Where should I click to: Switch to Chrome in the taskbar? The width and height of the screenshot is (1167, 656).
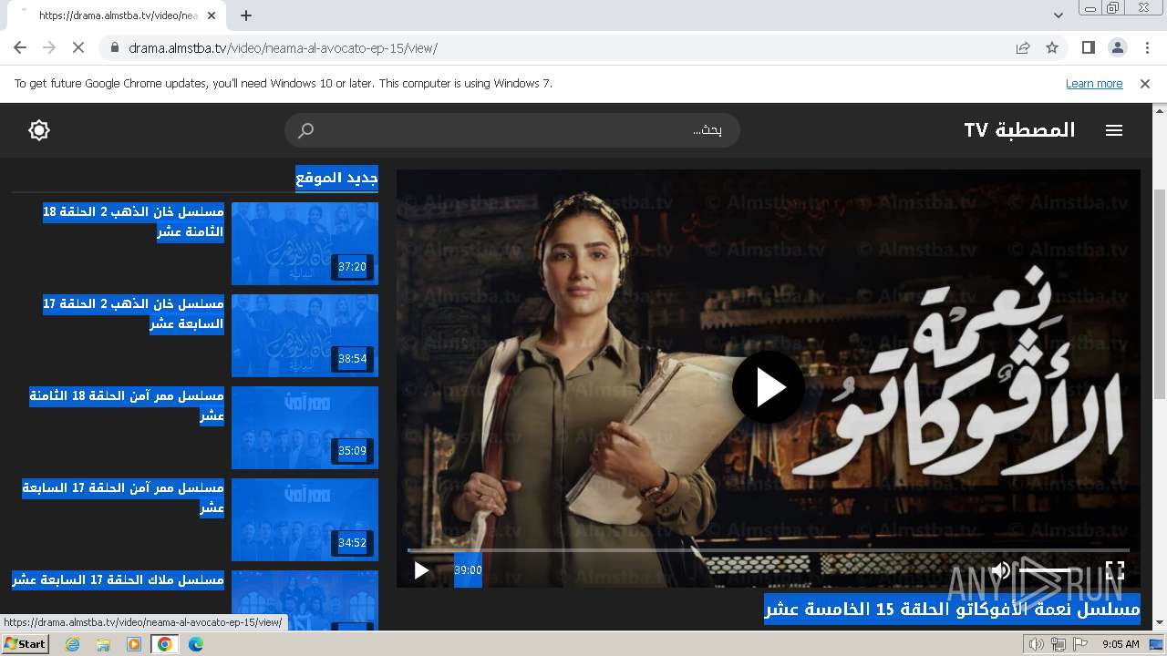(165, 644)
